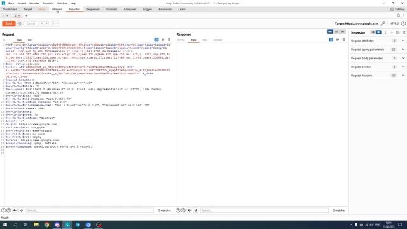Open Inspector settings gear

tap(397, 32)
